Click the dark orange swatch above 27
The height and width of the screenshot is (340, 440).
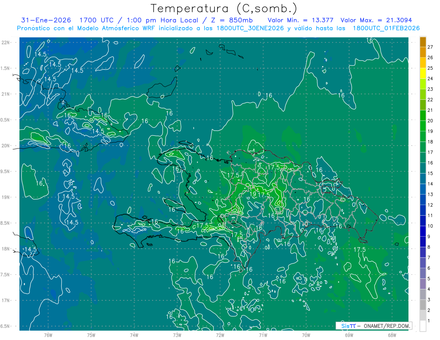(423, 42)
